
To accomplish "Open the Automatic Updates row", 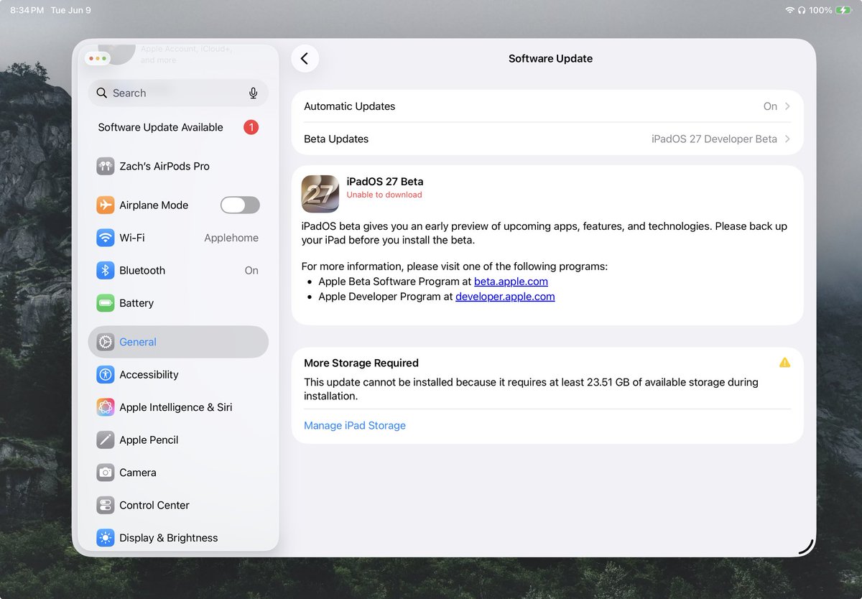I will click(547, 106).
